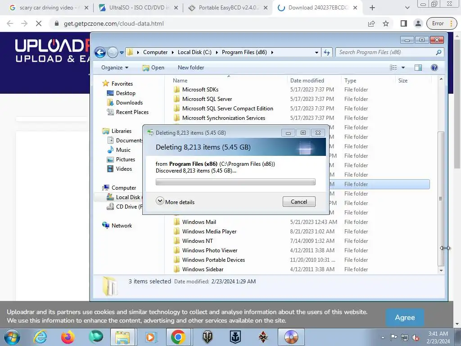Select the Microsoft SDKs folder
The width and height of the screenshot is (461, 346).
click(x=200, y=90)
